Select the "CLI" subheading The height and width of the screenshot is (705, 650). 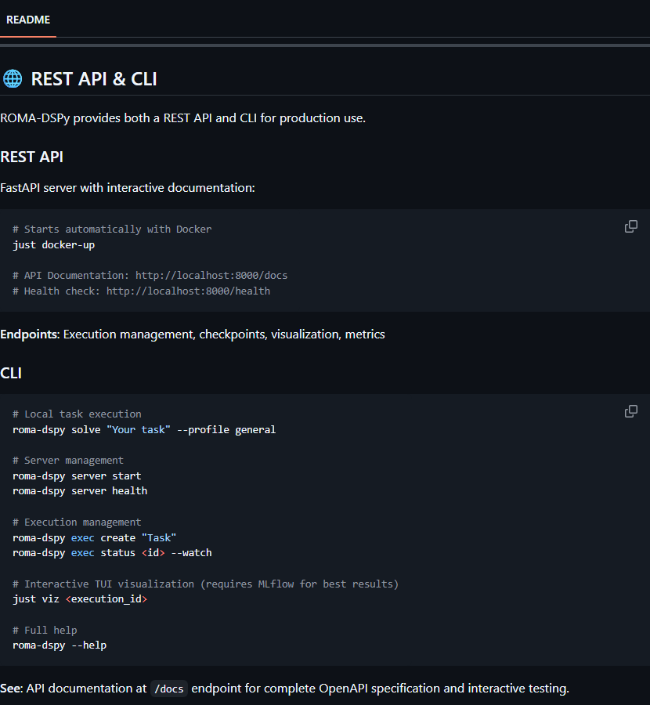(11, 373)
